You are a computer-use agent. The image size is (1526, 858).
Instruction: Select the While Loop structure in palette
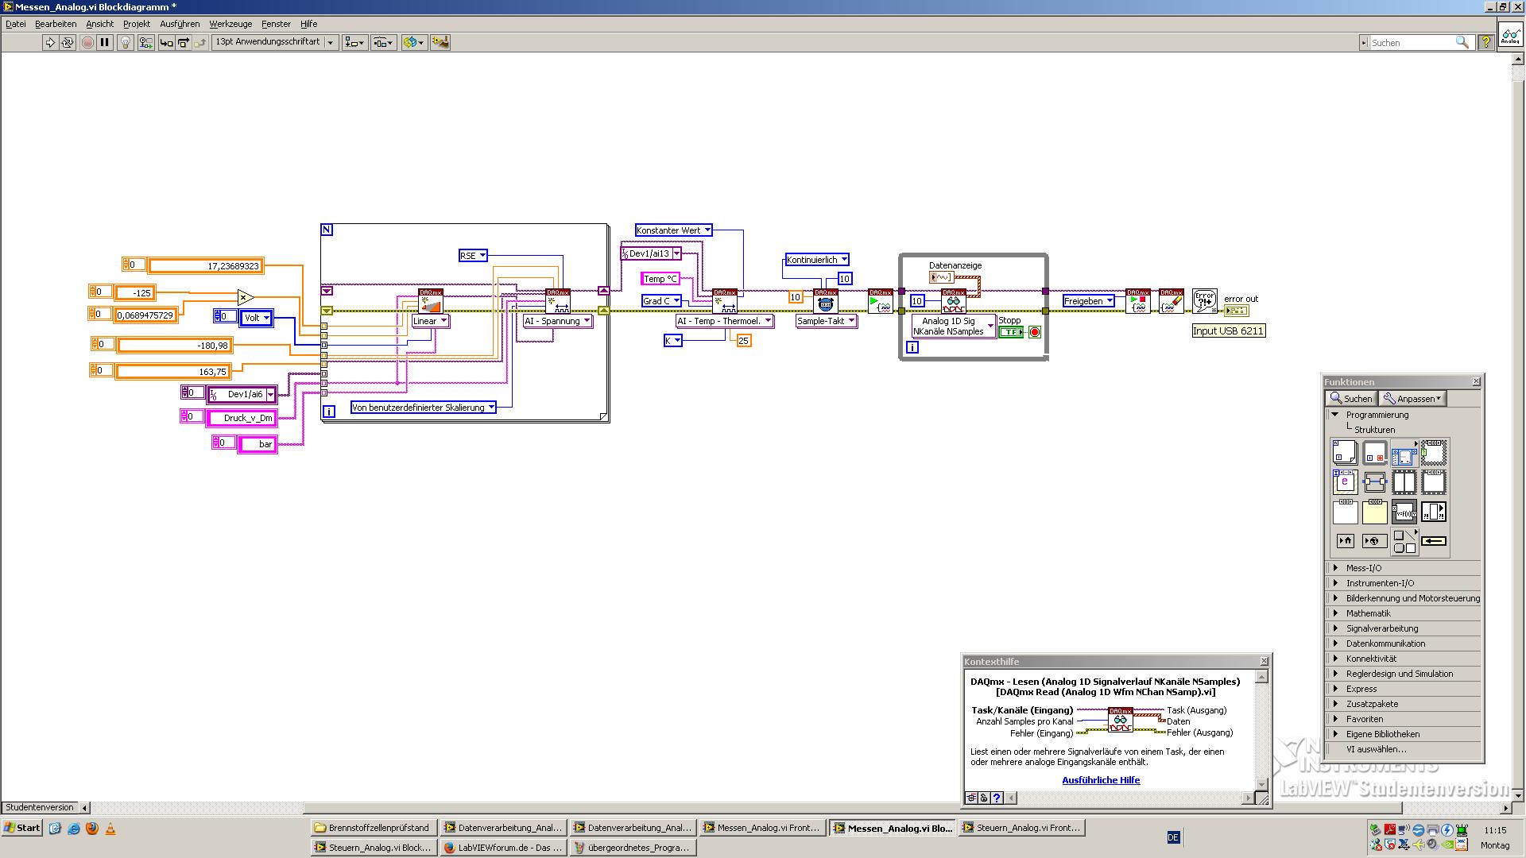pos(1374,453)
